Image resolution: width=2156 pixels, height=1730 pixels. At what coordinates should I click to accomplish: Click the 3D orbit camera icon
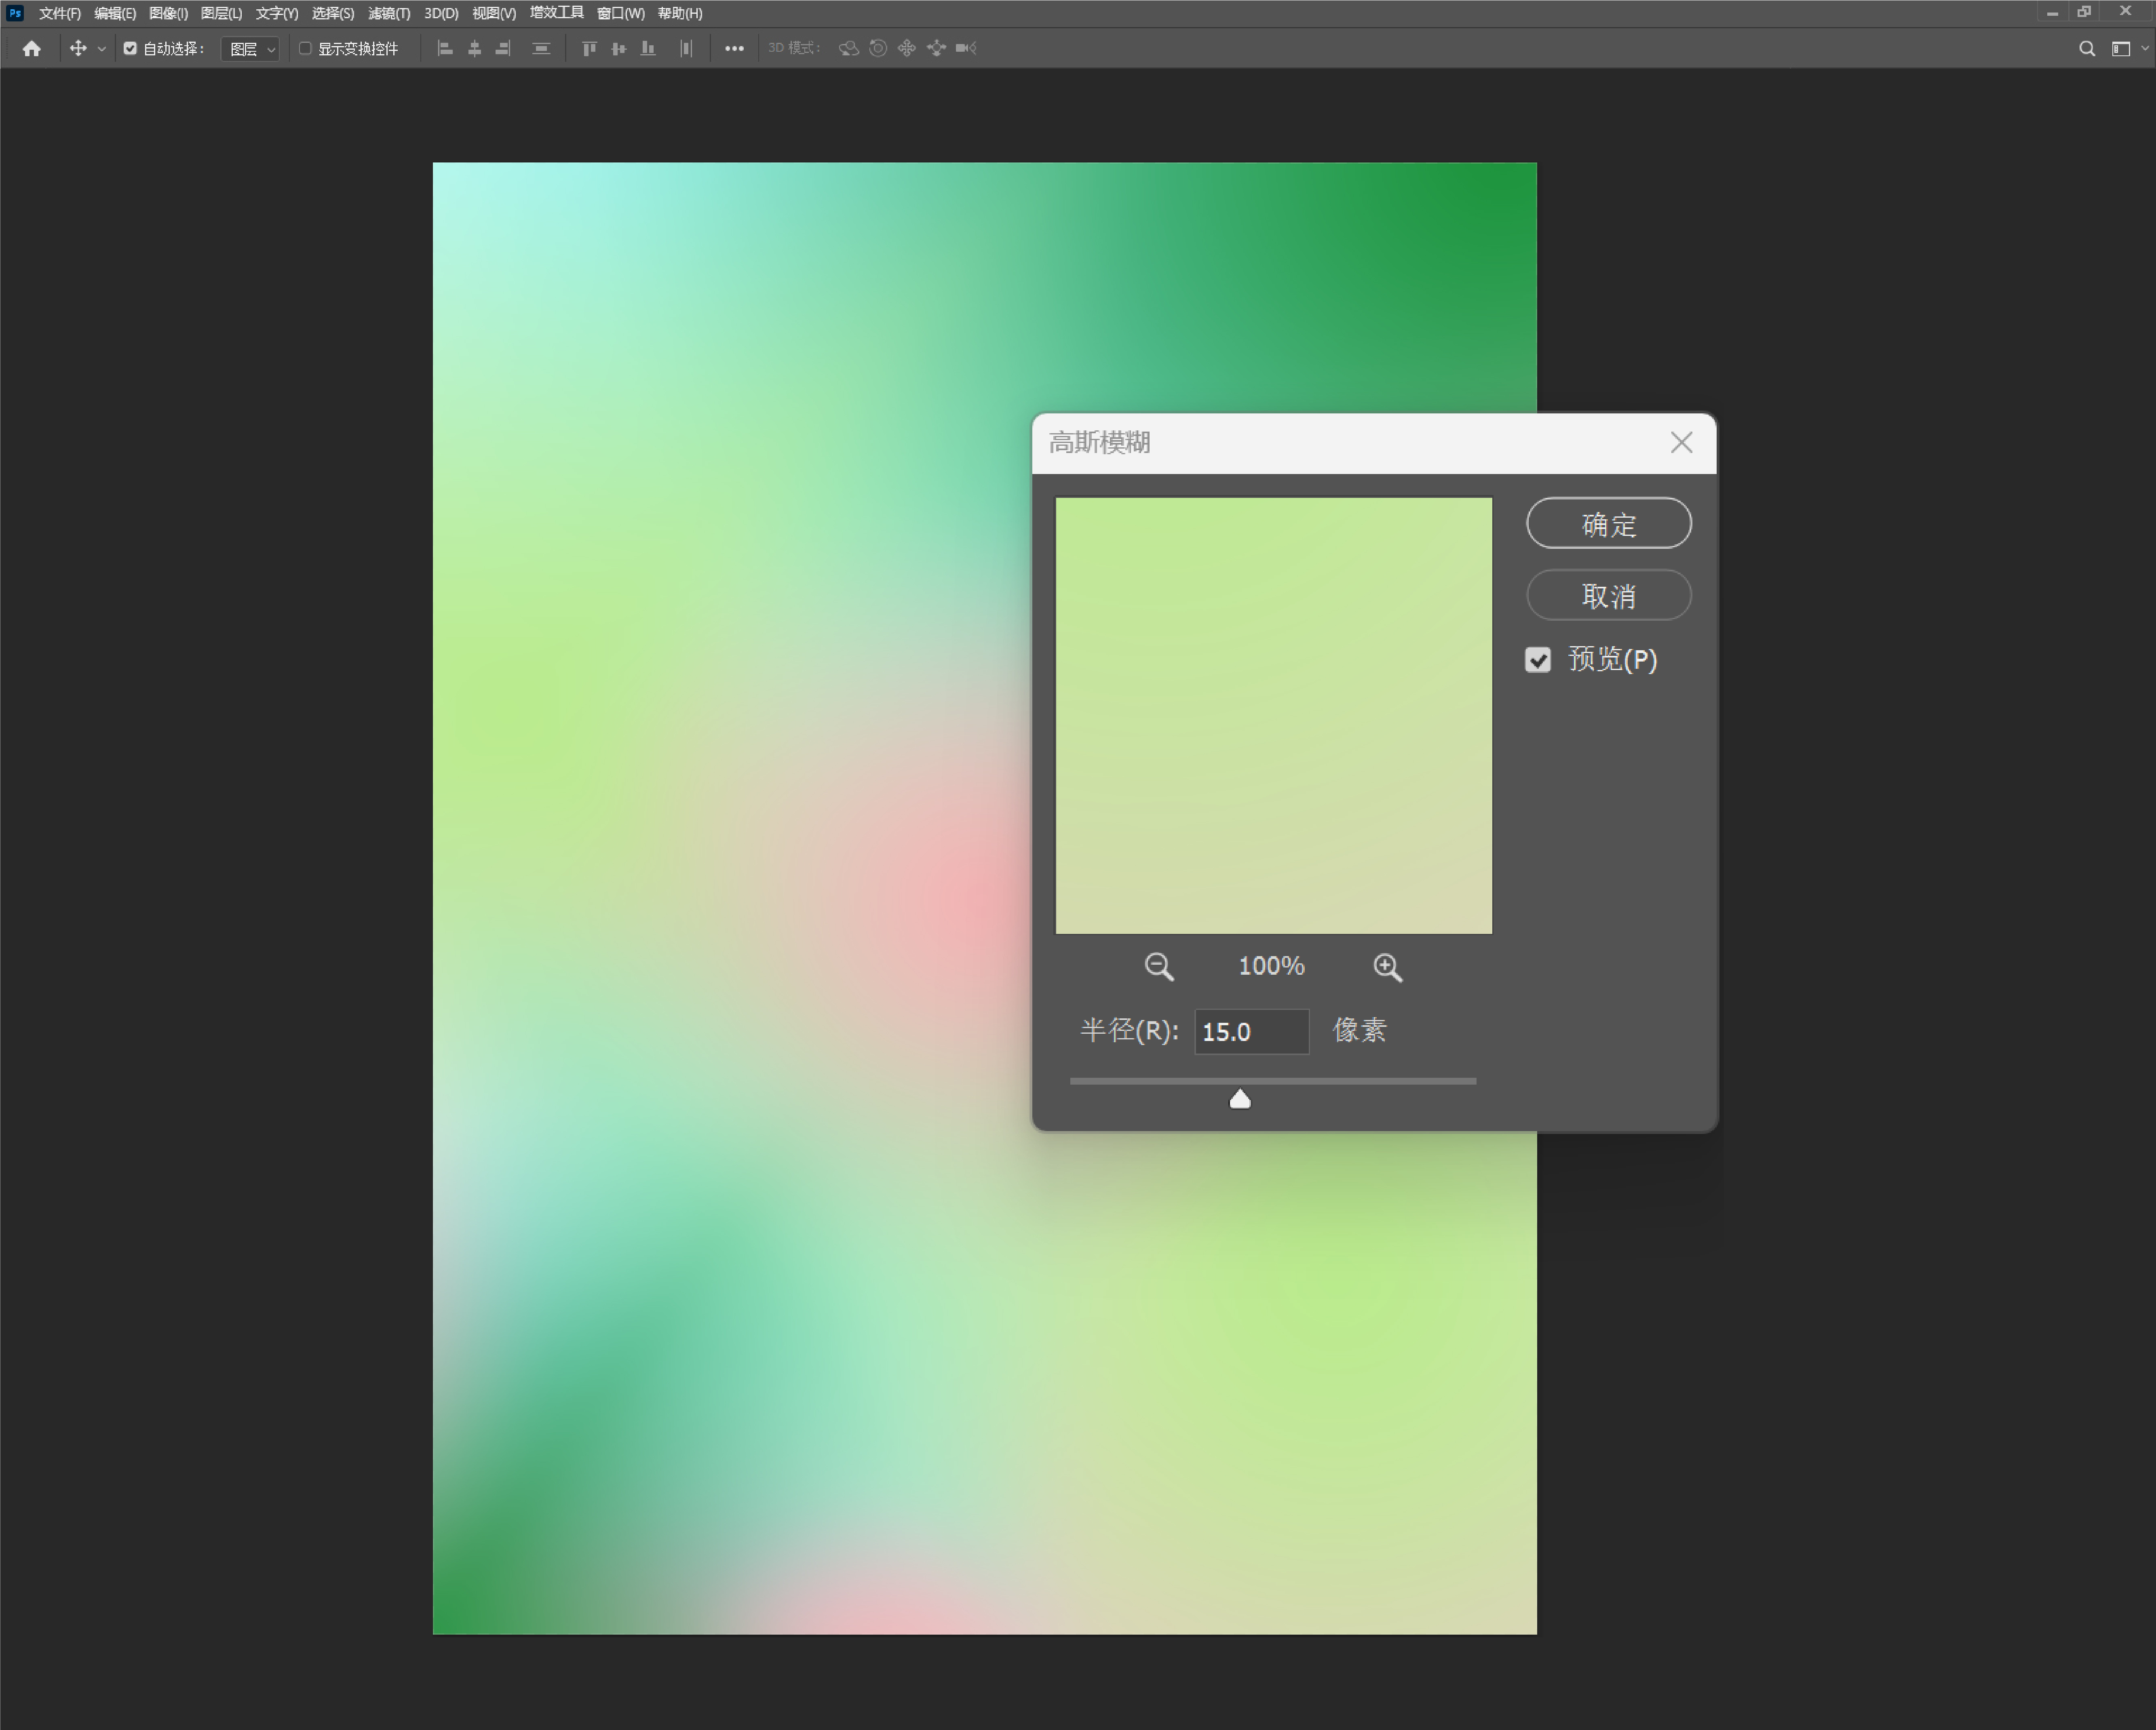tap(848, 48)
